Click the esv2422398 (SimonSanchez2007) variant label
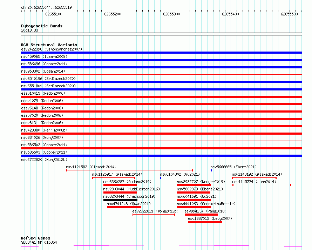 click(x=52, y=49)
